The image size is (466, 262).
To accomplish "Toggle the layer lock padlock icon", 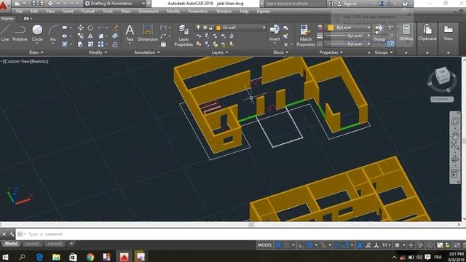I will [210, 28].
